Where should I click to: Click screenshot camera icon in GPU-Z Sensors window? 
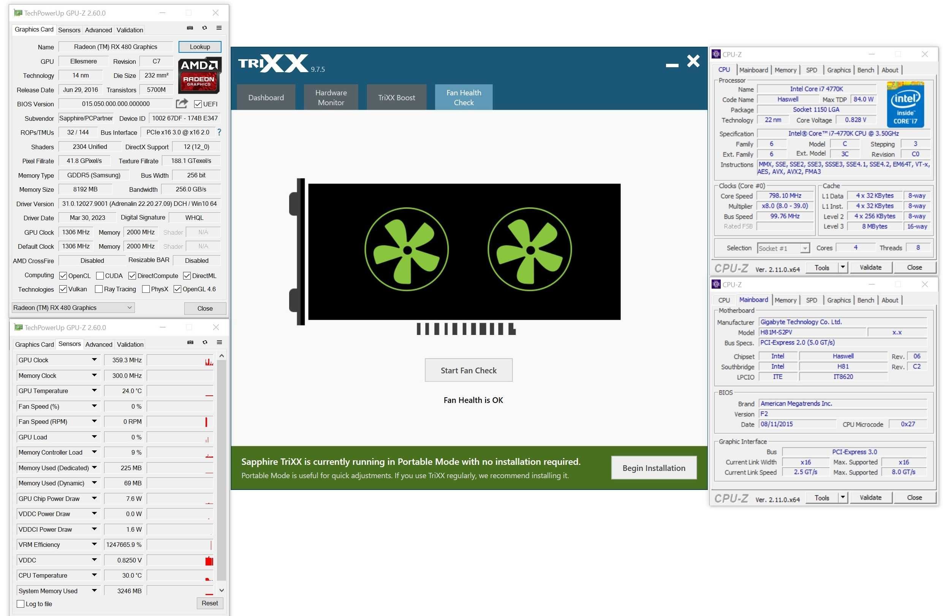(x=190, y=342)
